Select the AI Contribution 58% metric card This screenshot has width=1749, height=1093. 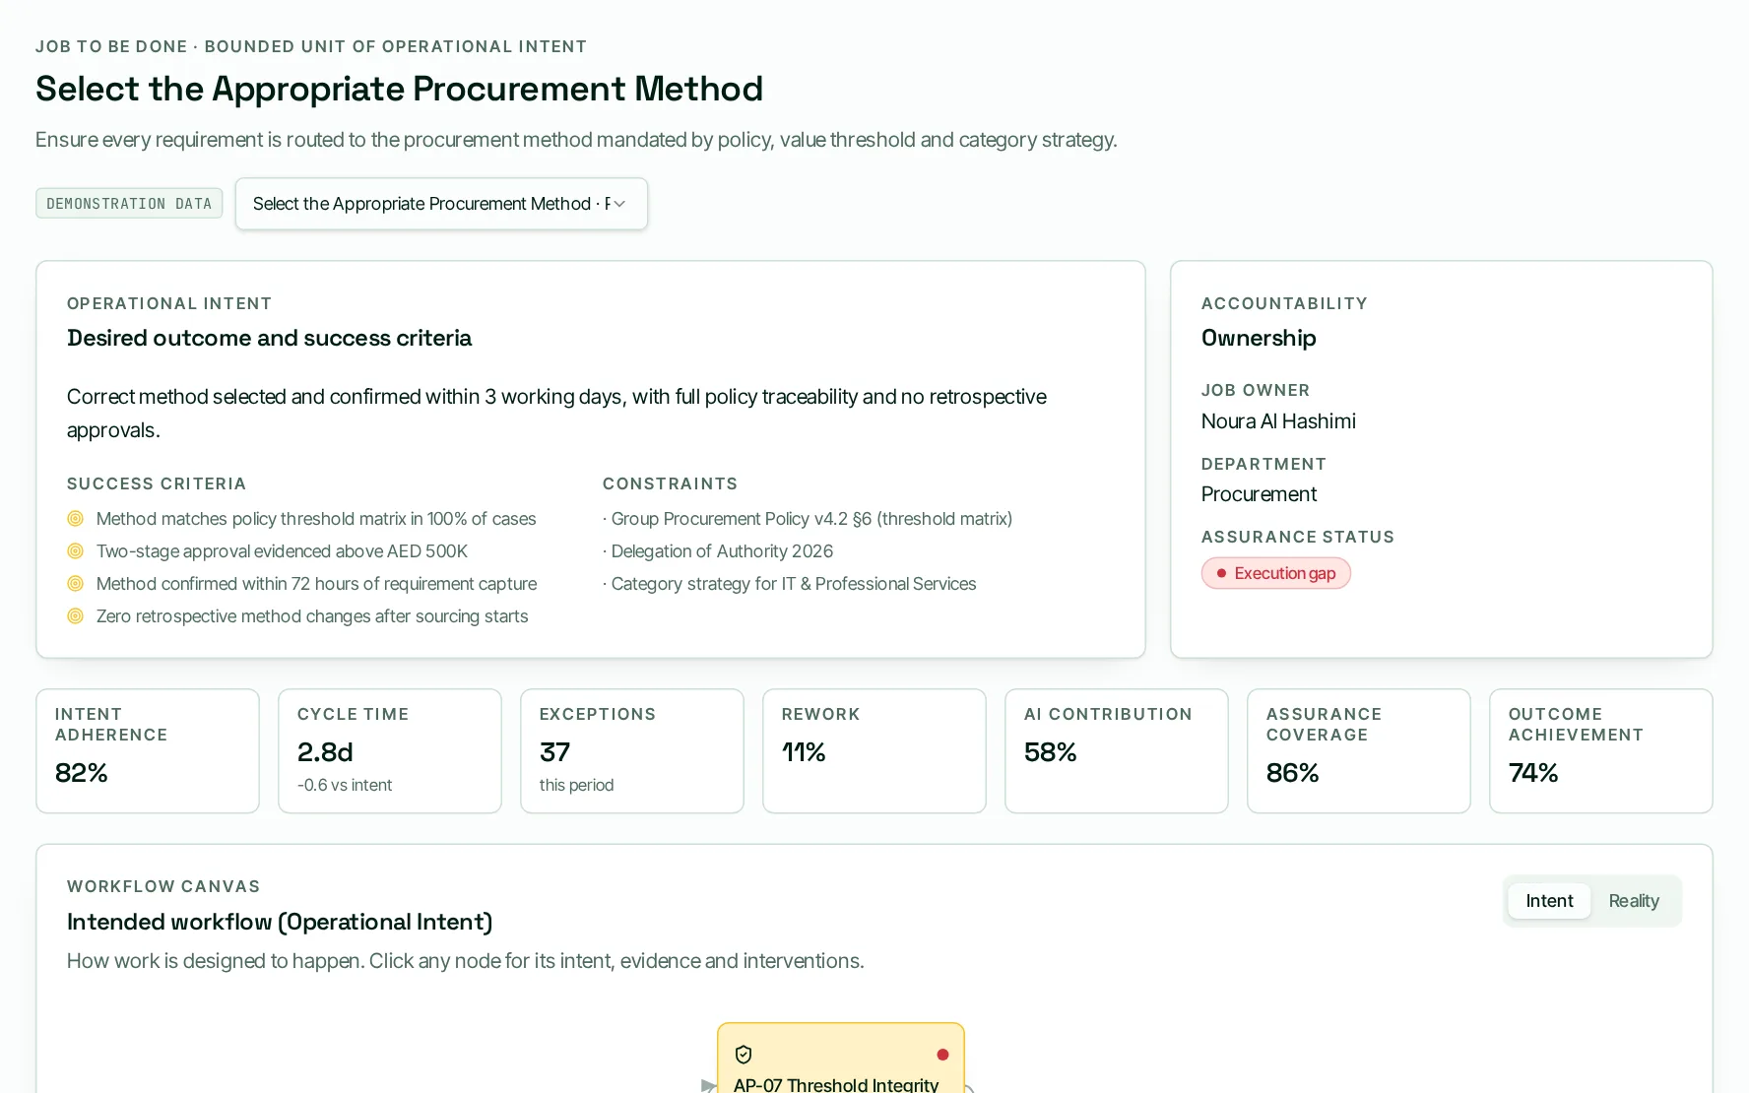(1117, 751)
